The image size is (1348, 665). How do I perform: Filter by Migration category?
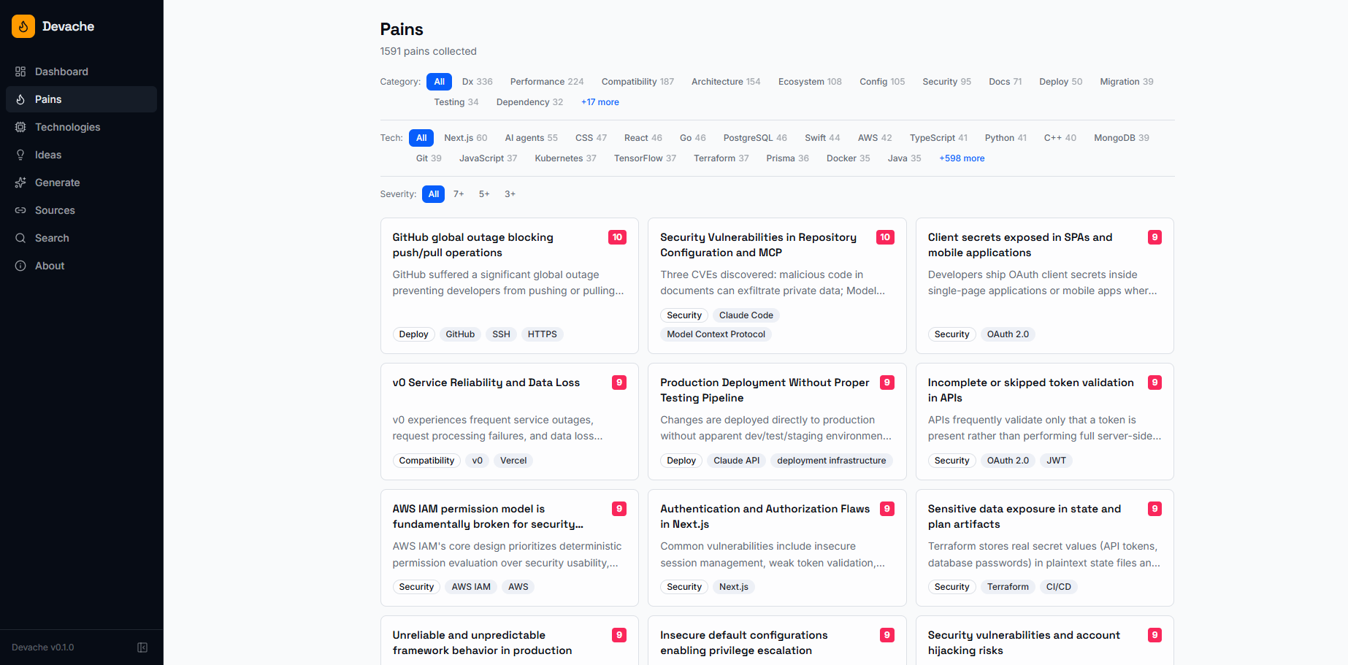click(1127, 82)
